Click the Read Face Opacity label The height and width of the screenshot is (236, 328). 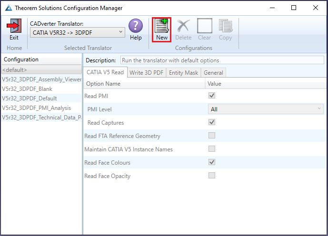[107, 176]
